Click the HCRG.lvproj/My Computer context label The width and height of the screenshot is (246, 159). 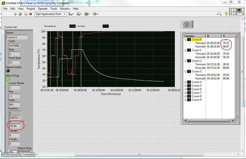coord(18,154)
